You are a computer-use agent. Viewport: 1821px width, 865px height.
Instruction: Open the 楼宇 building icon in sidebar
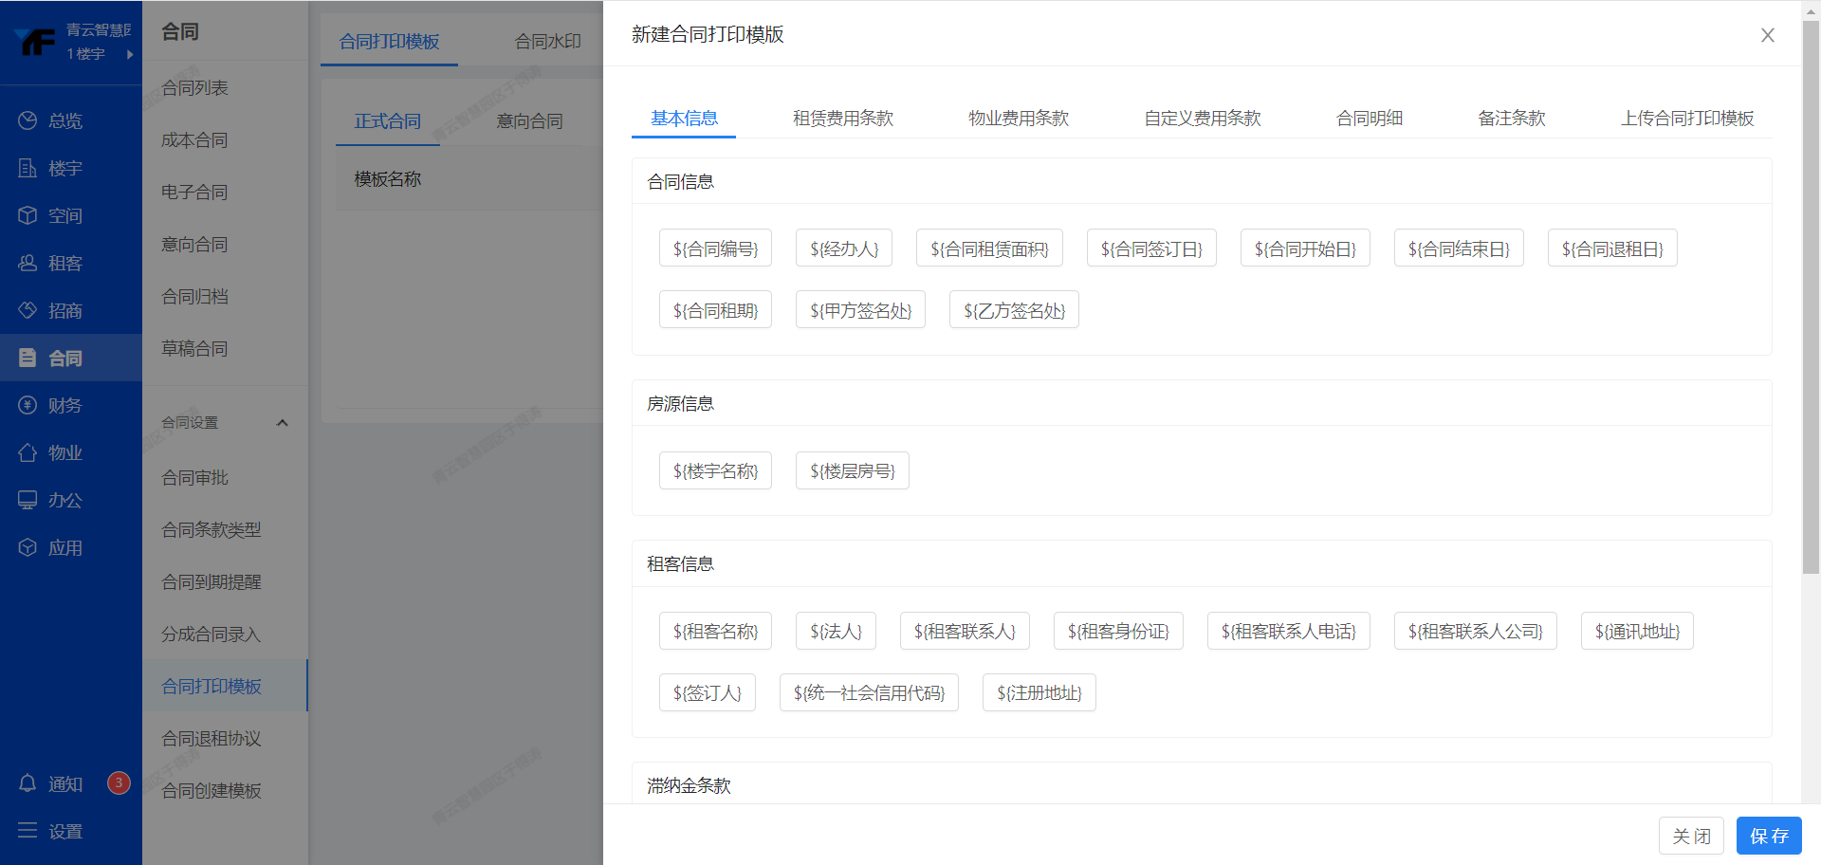(28, 168)
